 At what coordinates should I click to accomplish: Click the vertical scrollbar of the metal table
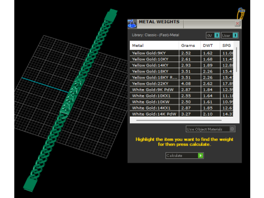tap(237, 59)
